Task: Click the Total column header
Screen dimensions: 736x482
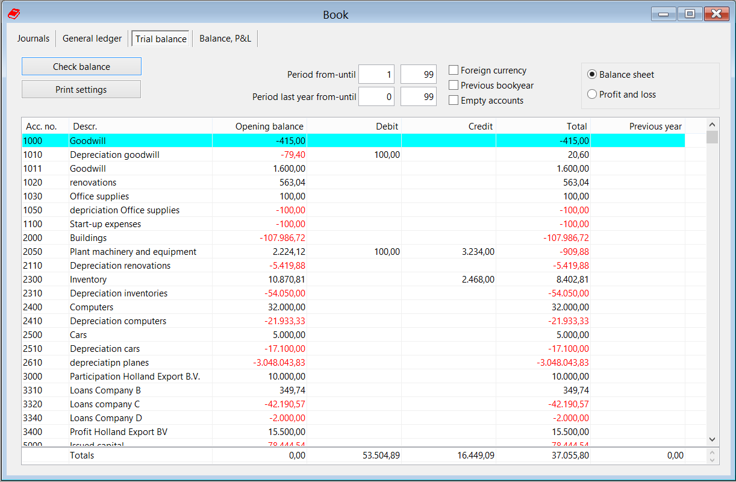Action: 543,127
